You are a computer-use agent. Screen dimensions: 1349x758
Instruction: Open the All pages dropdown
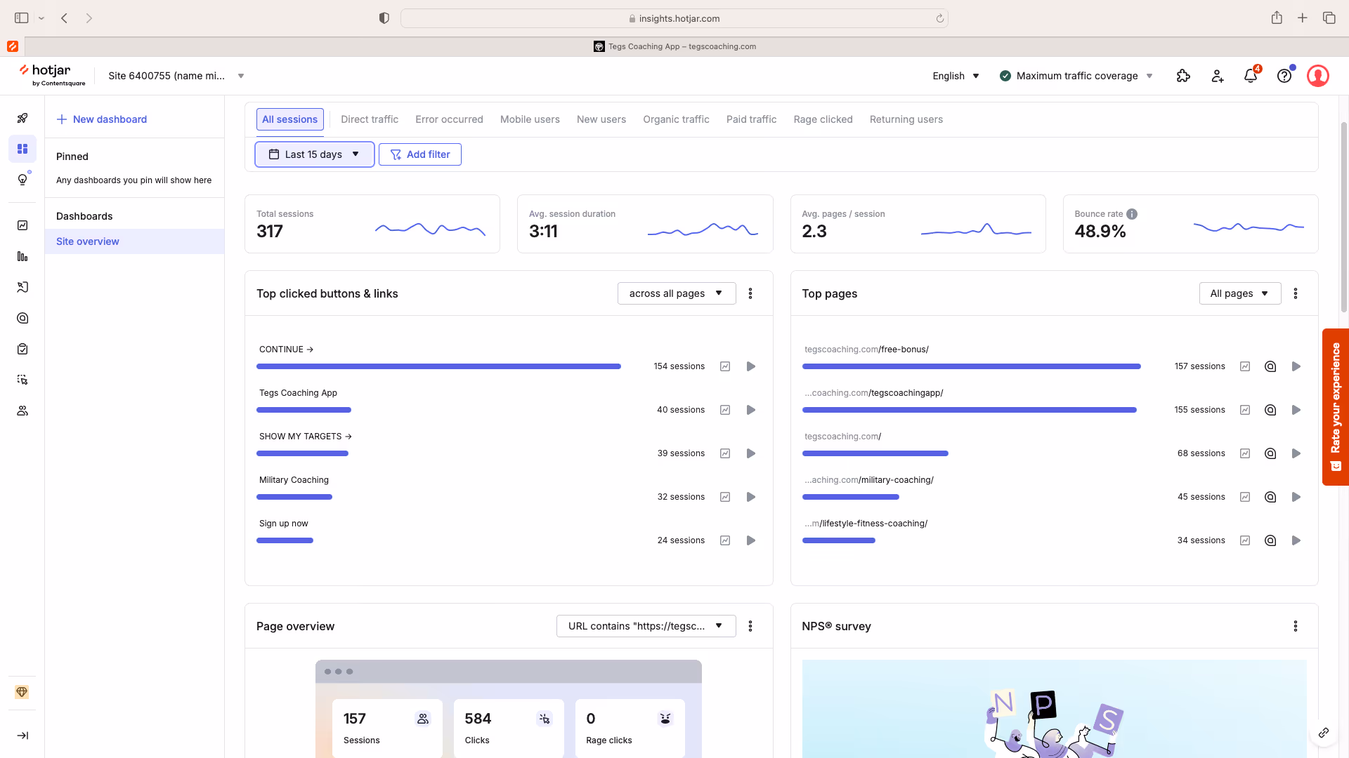[x=1239, y=293]
